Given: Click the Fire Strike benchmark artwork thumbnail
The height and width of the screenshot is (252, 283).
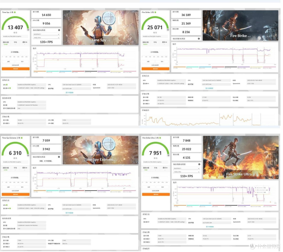Looking at the screenshot, I should 241,25.
